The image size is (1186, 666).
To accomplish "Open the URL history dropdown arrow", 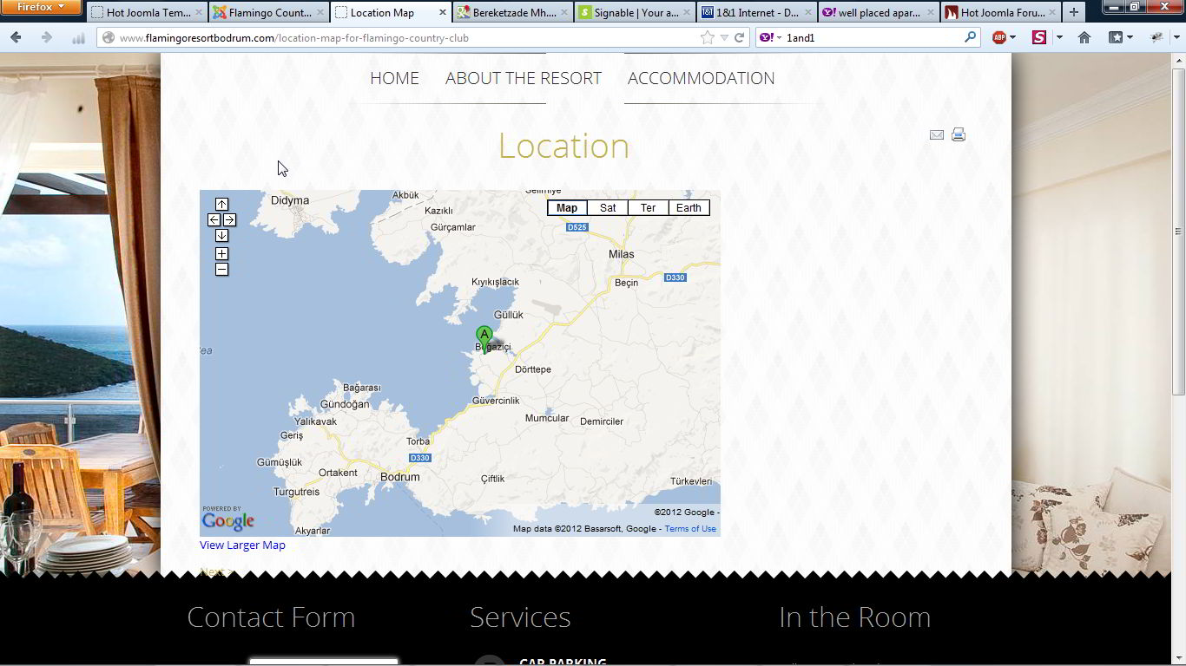I will (x=724, y=38).
